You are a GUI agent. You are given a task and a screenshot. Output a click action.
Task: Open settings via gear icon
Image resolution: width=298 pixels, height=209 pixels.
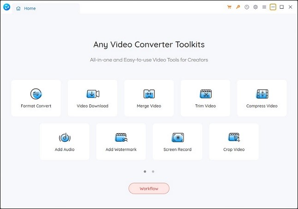(256, 7)
